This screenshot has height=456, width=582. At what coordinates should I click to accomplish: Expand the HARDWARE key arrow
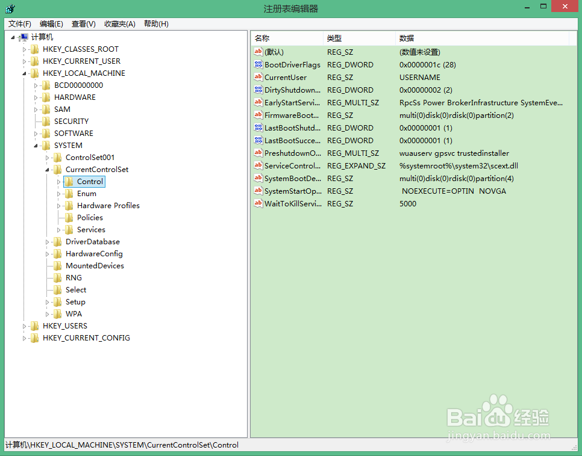pyautogui.click(x=36, y=97)
